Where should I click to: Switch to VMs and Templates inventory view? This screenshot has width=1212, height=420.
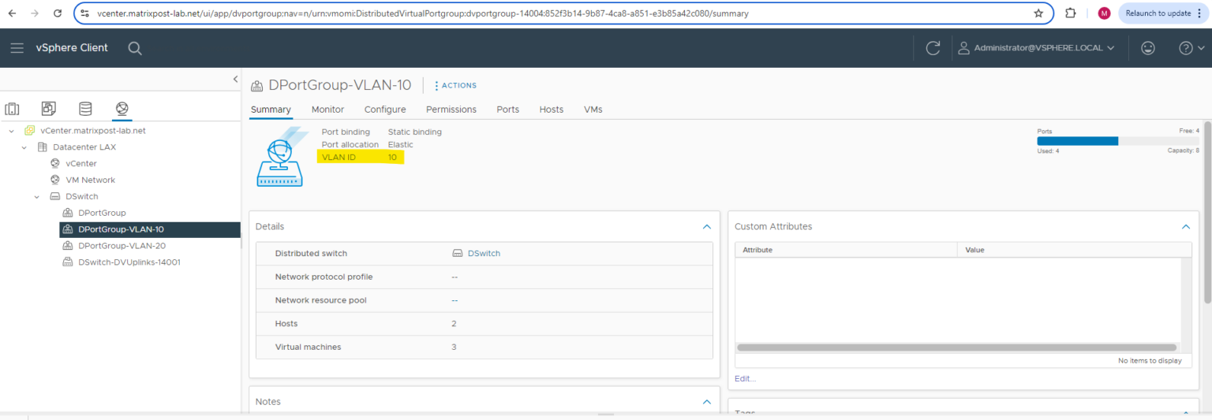click(49, 109)
